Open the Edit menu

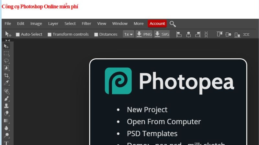point(21,24)
